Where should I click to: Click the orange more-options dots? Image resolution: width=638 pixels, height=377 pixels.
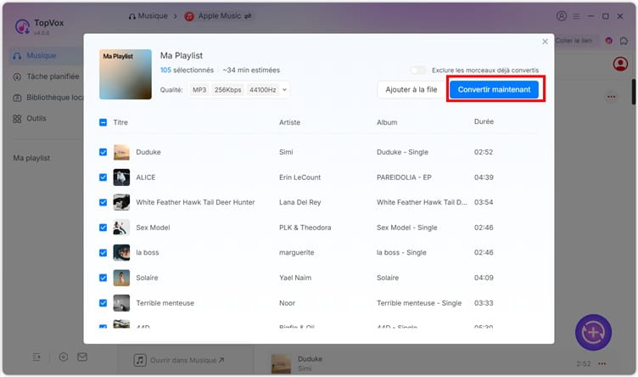(x=611, y=97)
